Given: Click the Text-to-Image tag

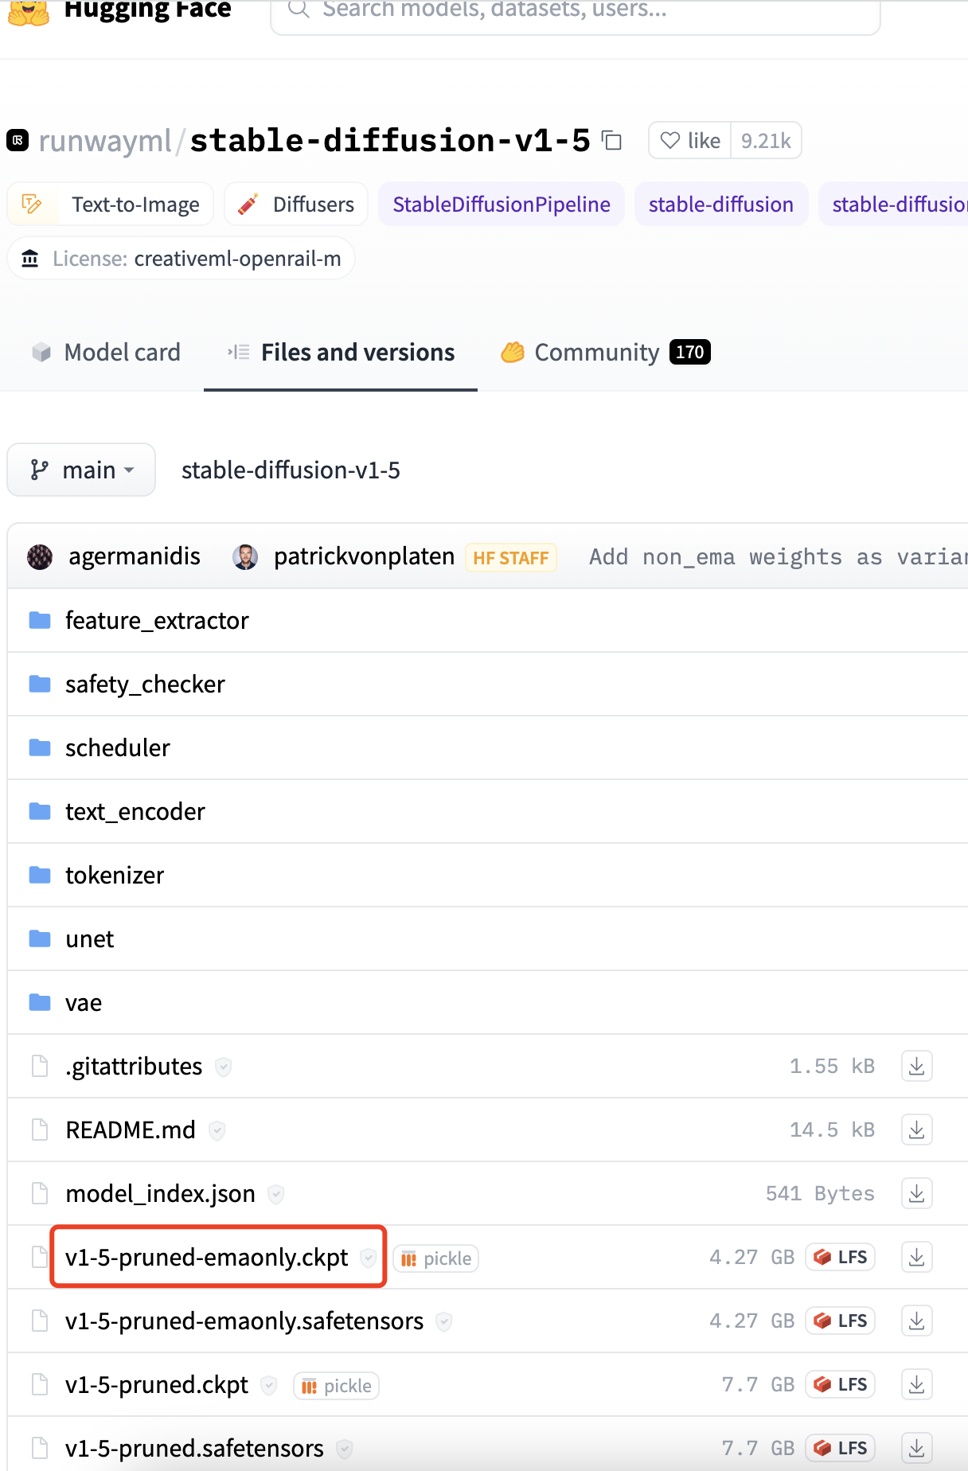Looking at the screenshot, I should (x=111, y=205).
